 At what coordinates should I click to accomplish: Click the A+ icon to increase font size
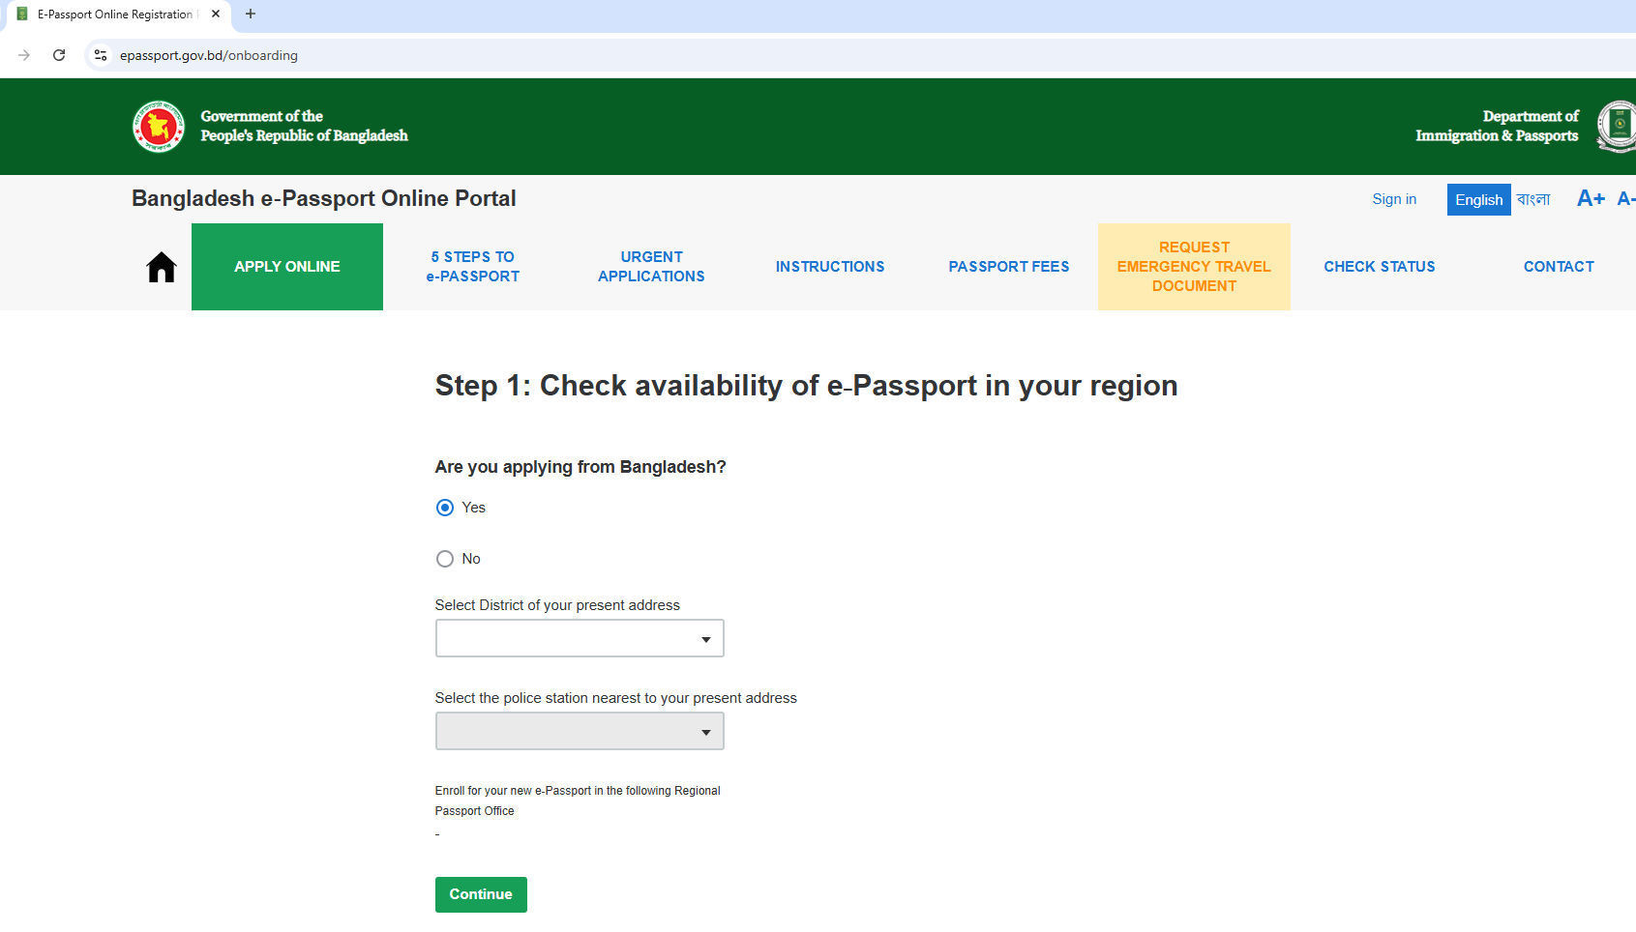(1590, 198)
